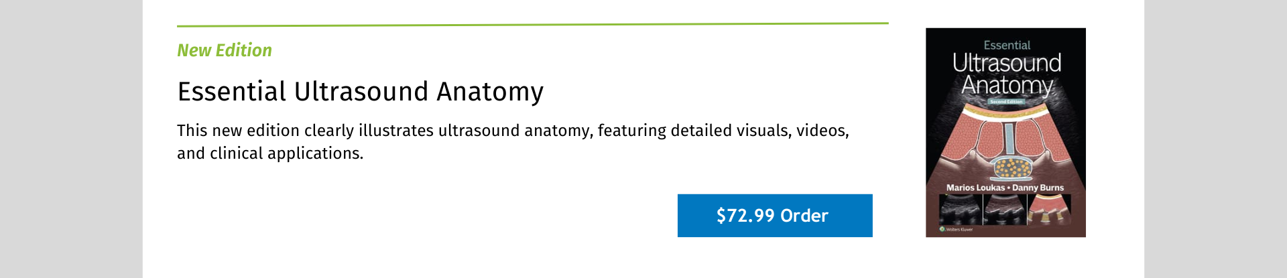Click the word Essential on the cover
The image size is (1287, 278).
point(1007,45)
